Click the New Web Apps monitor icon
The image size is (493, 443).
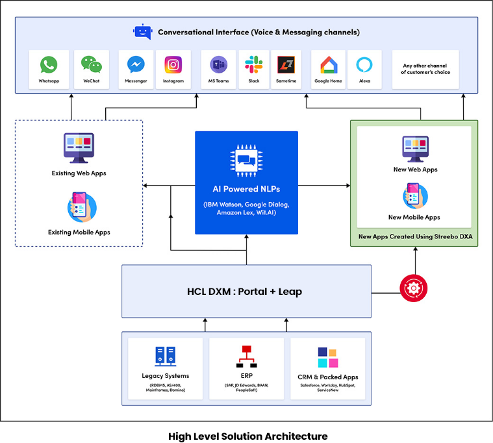pyautogui.click(x=415, y=149)
